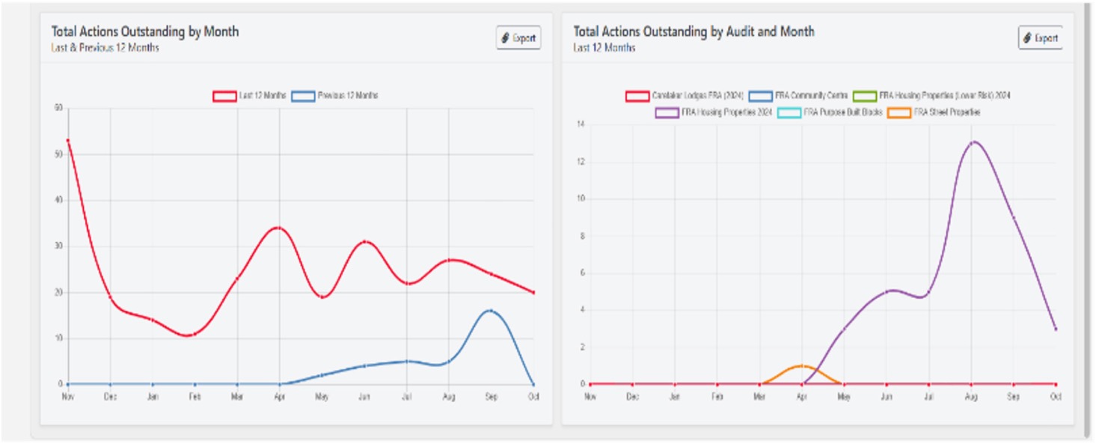Click the purple October data point
The width and height of the screenshot is (1096, 444).
[x=1055, y=329]
